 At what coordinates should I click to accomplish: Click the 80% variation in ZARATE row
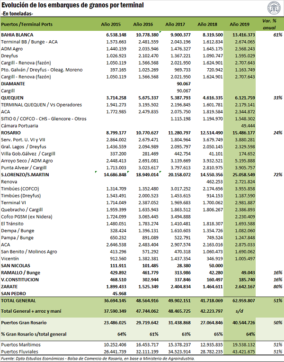point(277,287)
